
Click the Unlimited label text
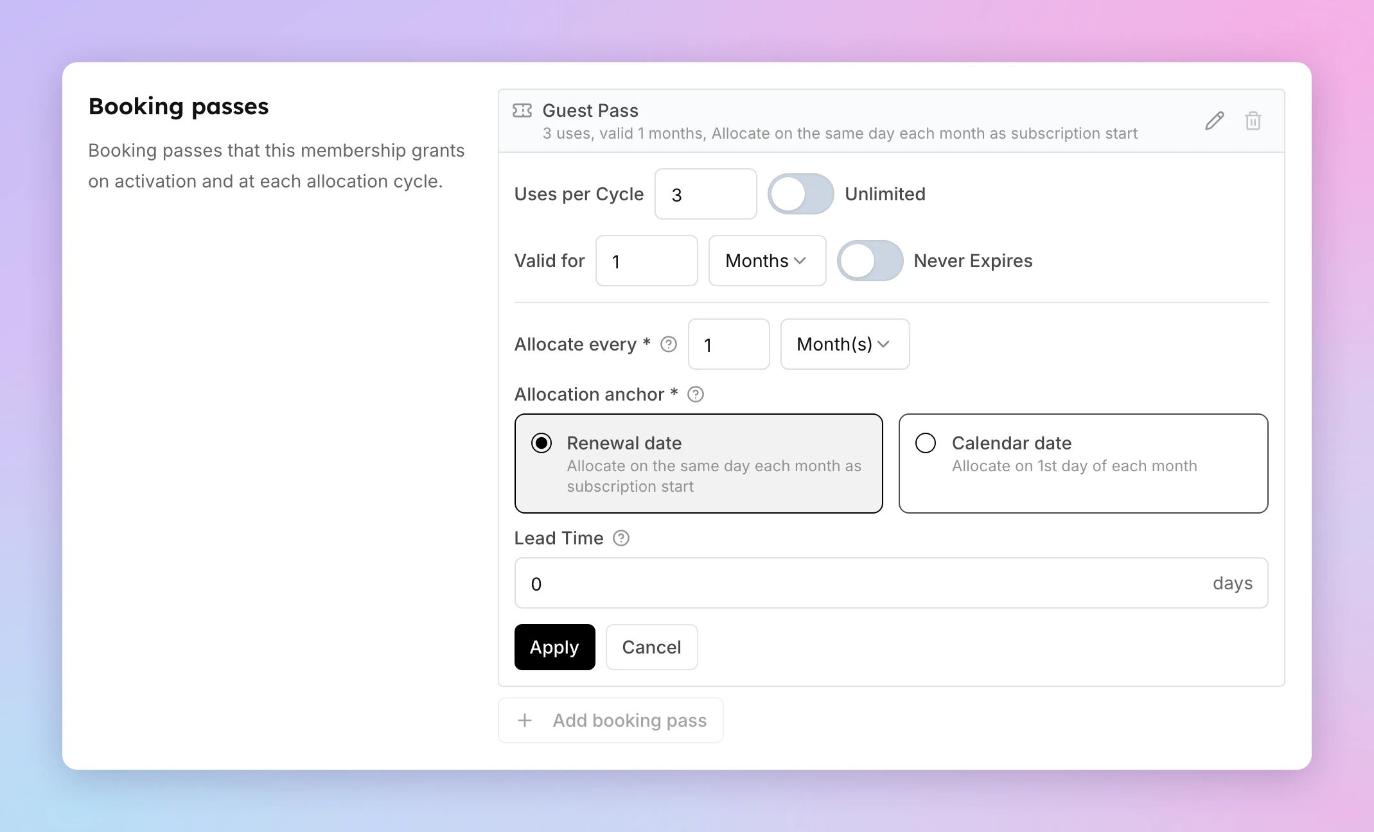click(885, 194)
